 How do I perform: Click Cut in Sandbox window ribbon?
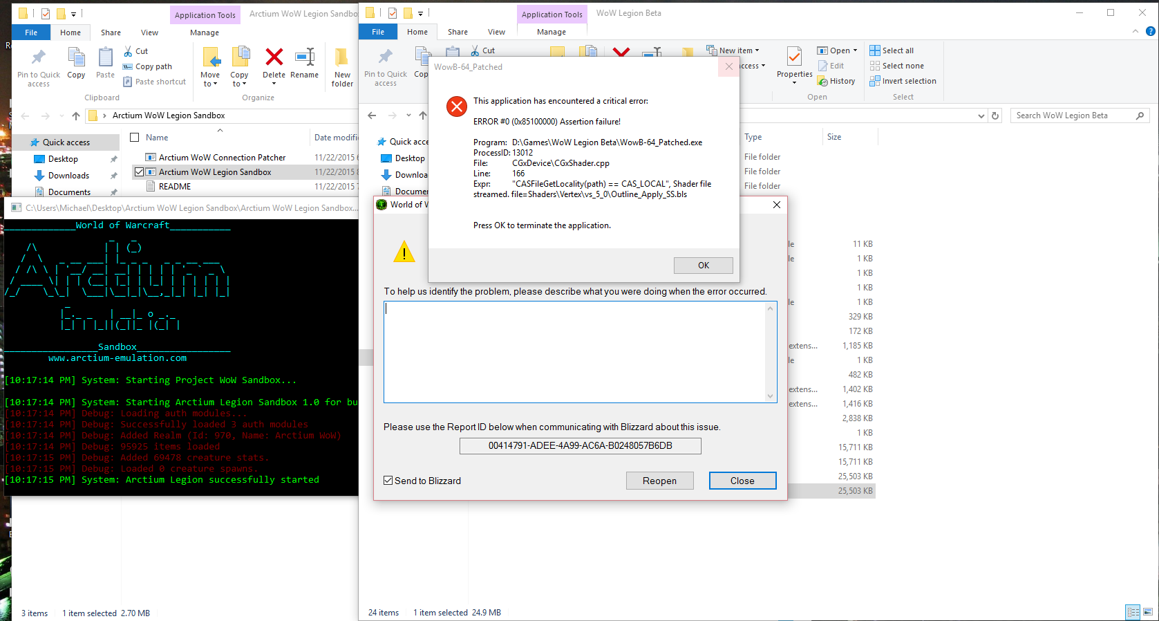tap(136, 51)
